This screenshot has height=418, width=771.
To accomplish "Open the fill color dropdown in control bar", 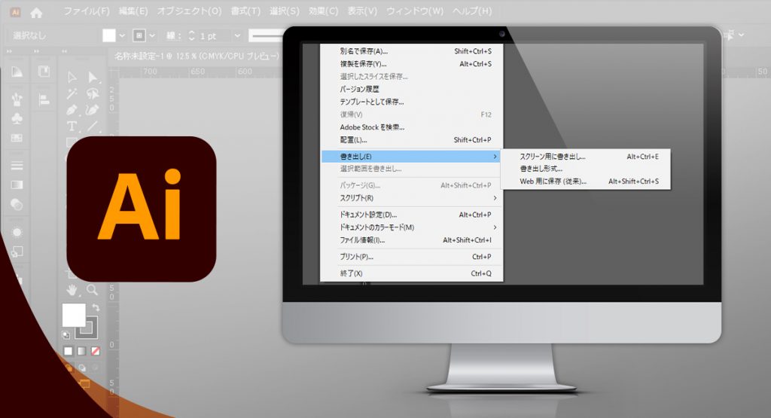I will (x=122, y=35).
